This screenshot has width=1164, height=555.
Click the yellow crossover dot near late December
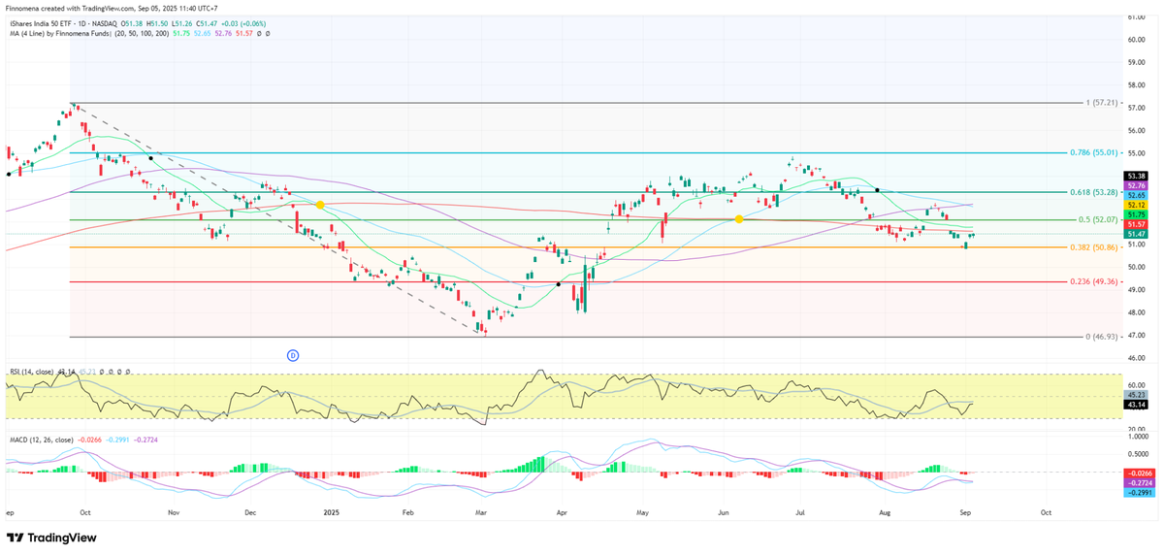point(320,205)
